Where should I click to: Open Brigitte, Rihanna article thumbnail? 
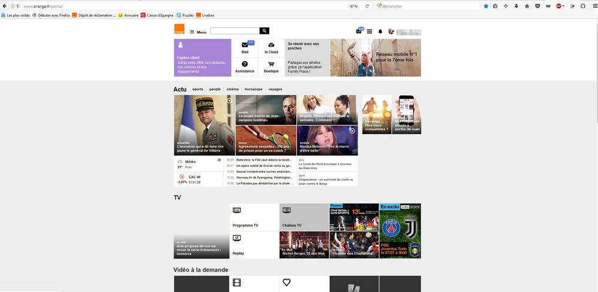click(327, 110)
